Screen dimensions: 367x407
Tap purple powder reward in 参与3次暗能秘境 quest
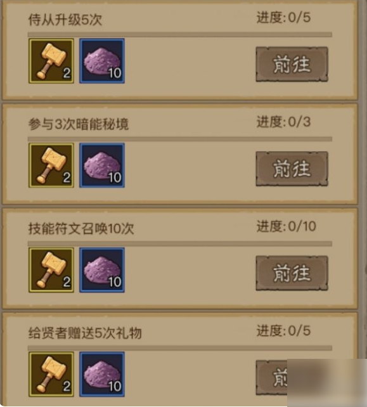coord(102,165)
